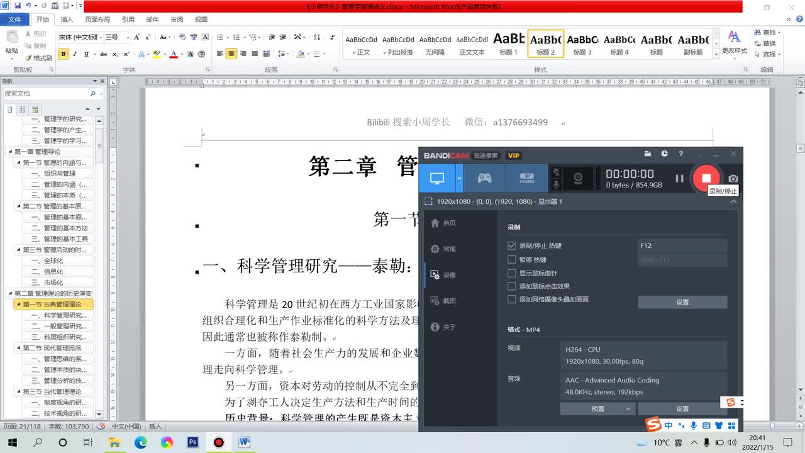Center-align the paragraph in Word
The image size is (805, 453).
pyautogui.click(x=231, y=54)
